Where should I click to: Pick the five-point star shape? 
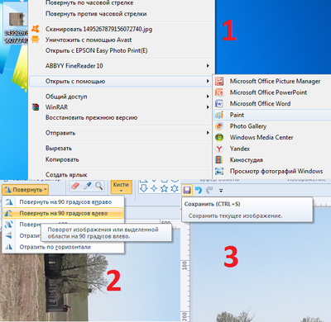(164, 188)
